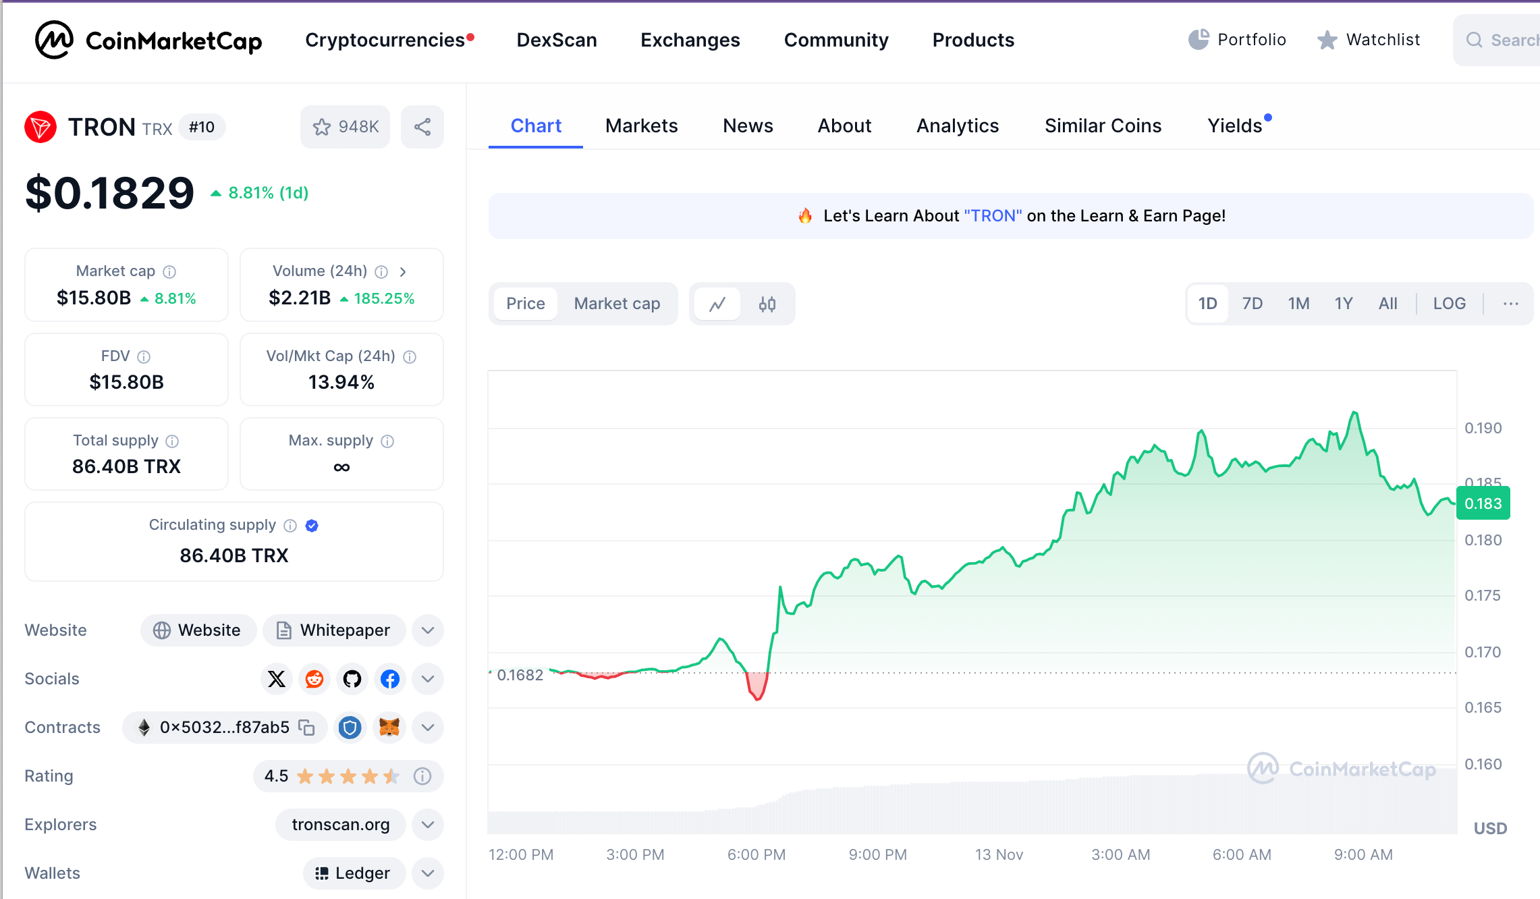1540x899 pixels.
Task: Switch to the About tab
Action: pos(844,126)
